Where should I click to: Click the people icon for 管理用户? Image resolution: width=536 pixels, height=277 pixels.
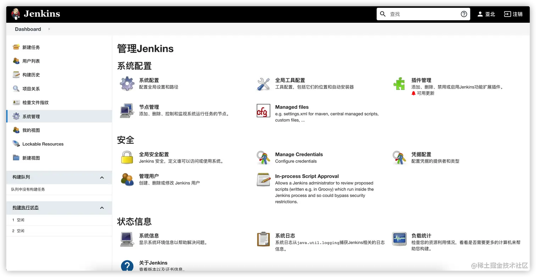[127, 180]
